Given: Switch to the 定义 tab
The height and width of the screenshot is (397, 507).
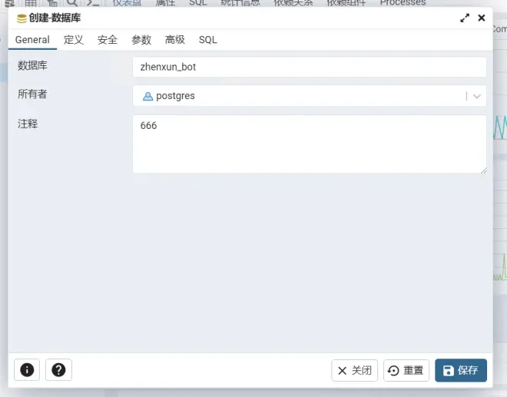Looking at the screenshot, I should 74,40.
